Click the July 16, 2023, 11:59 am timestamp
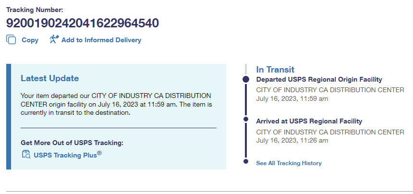Viewport: 413px width, 194px height. click(x=292, y=99)
